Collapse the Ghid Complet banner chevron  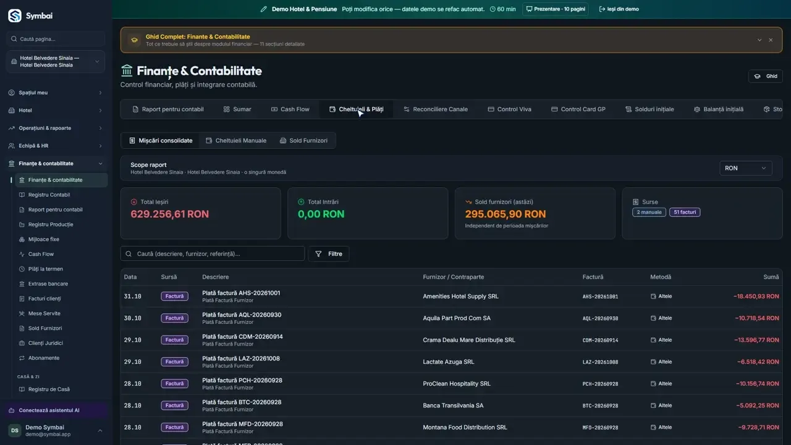click(x=759, y=40)
